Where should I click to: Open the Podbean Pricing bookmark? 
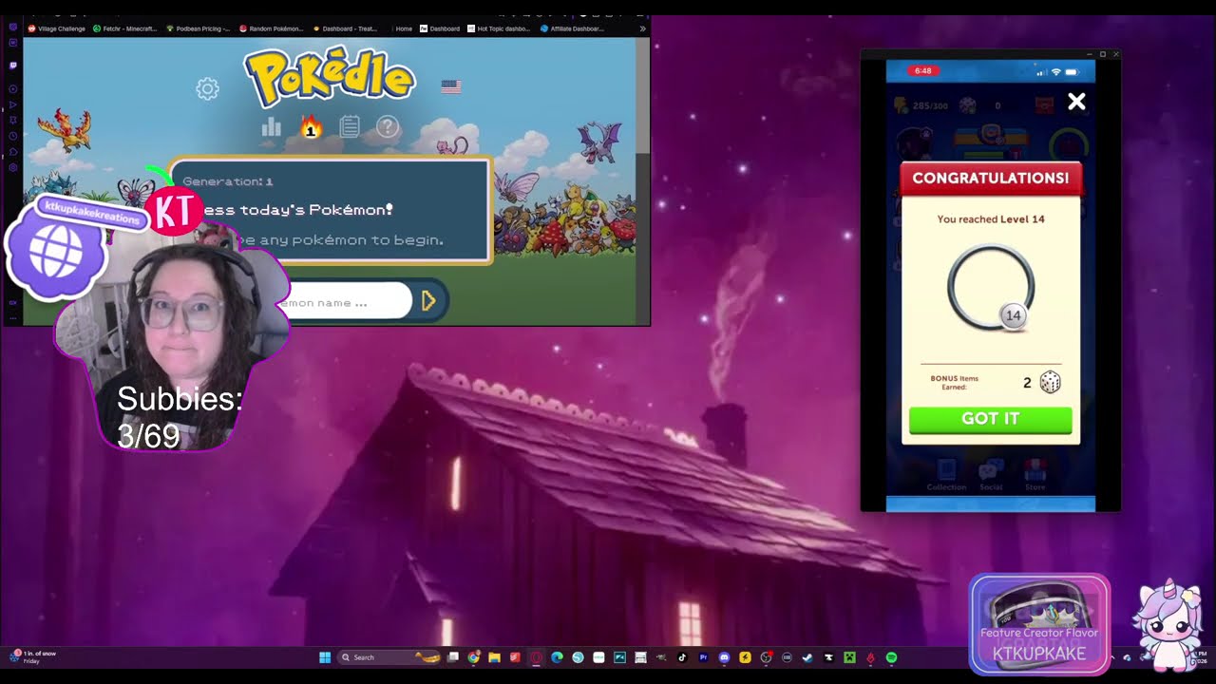coord(199,28)
